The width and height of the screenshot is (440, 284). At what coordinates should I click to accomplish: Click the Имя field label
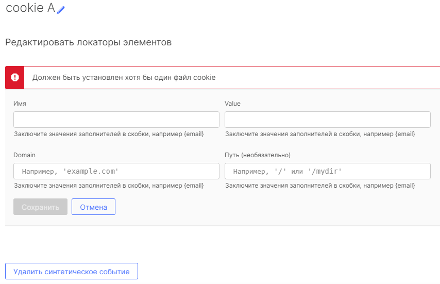tap(20, 104)
